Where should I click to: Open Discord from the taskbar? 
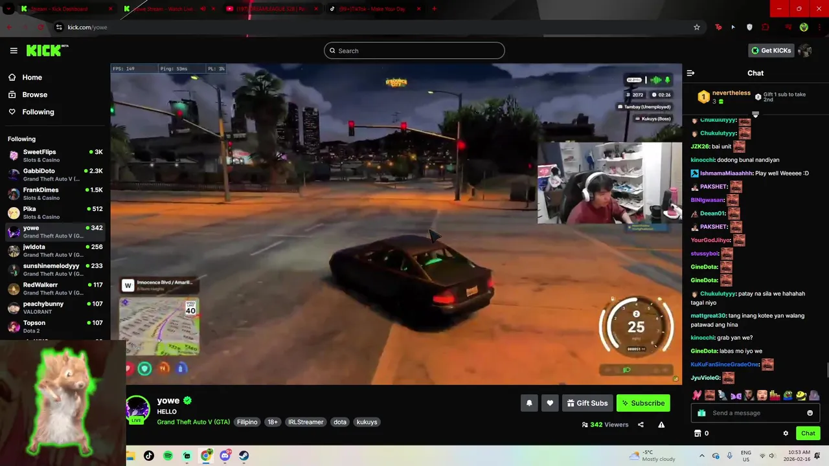225,456
